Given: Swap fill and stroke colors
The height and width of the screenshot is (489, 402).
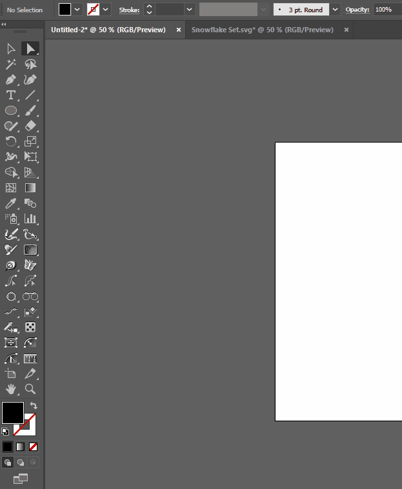Looking at the screenshot, I should [x=34, y=406].
